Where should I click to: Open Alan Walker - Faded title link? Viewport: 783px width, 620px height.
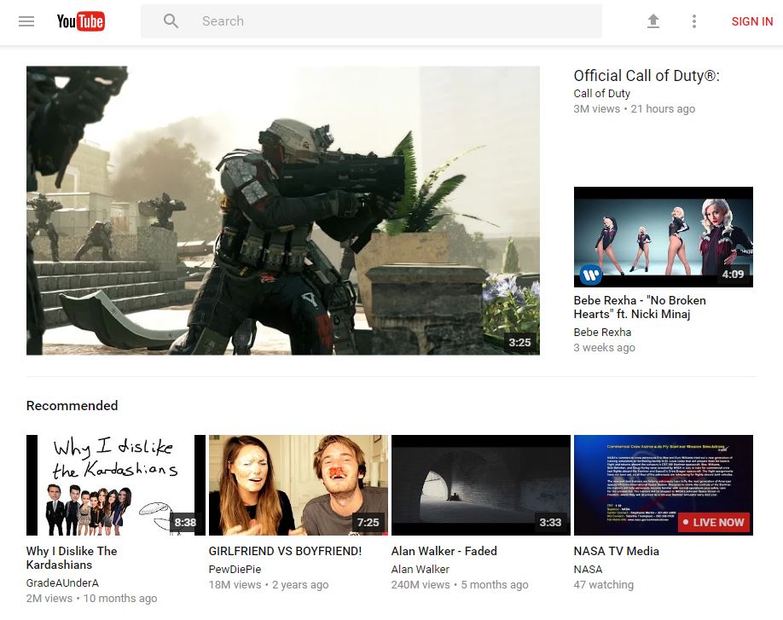coord(444,551)
